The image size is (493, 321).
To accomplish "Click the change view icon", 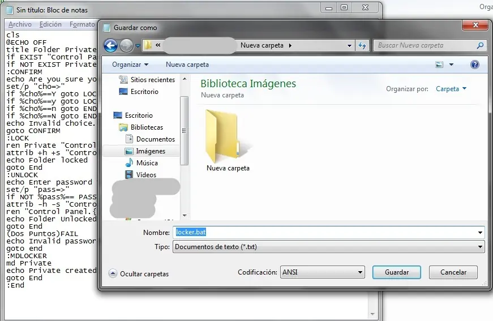I will tap(439, 65).
